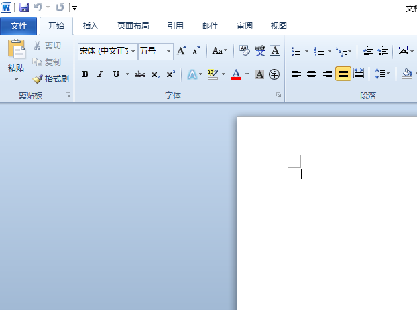Click the Asian layout icon
Image resolution: width=417 pixels, height=310 pixels.
tap(404, 50)
